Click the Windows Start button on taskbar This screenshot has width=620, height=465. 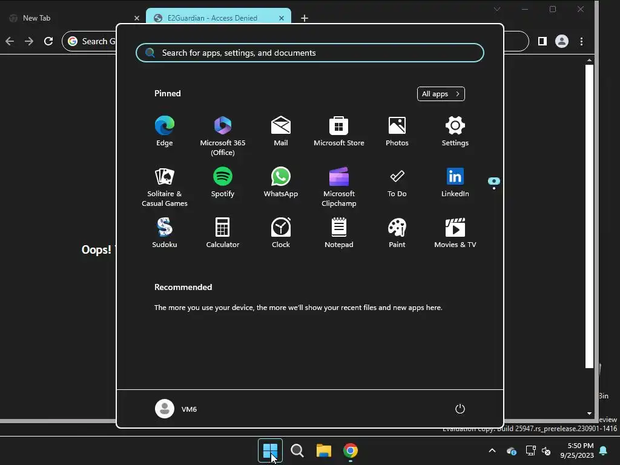[270, 450]
